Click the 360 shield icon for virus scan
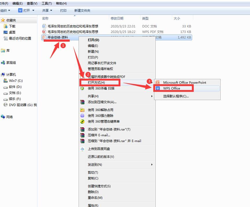The width and height of the screenshot is (250, 207). click(82, 88)
